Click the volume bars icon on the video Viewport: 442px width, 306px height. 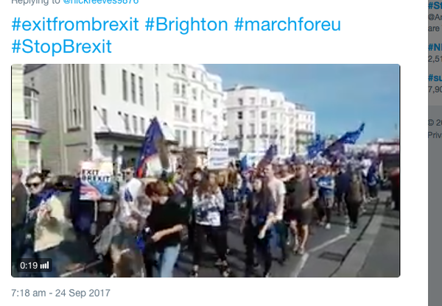point(44,266)
